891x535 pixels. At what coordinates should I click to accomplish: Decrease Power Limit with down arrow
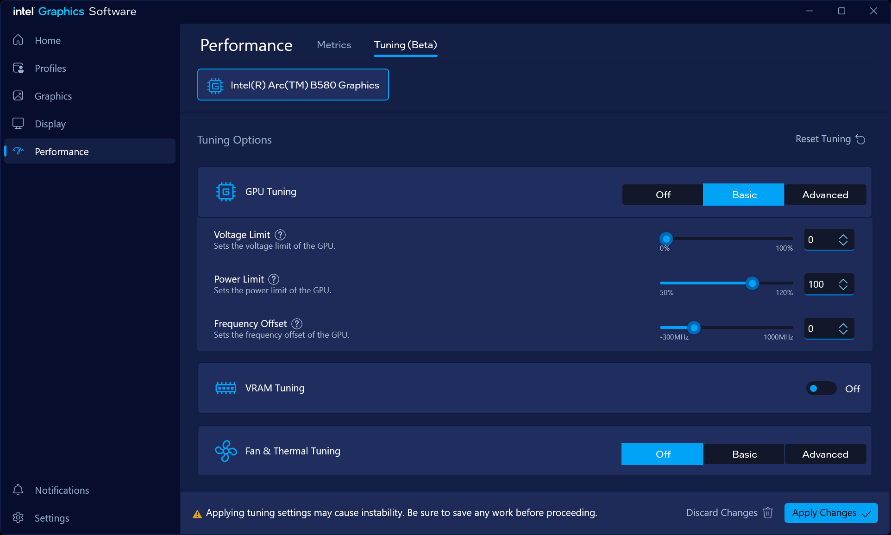tap(843, 288)
